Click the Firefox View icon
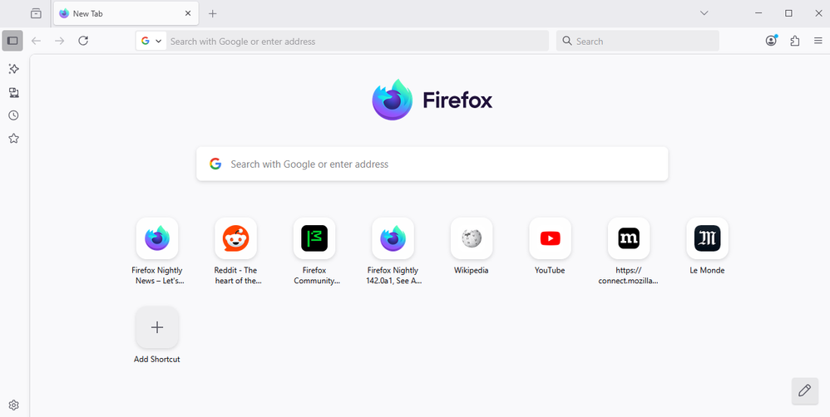Image resolution: width=830 pixels, height=417 pixels. [x=36, y=13]
